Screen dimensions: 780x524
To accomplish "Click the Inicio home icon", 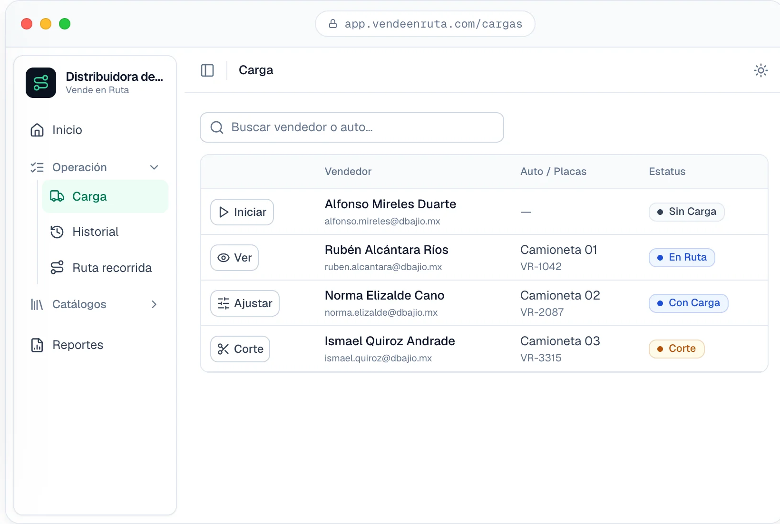I will 37,130.
